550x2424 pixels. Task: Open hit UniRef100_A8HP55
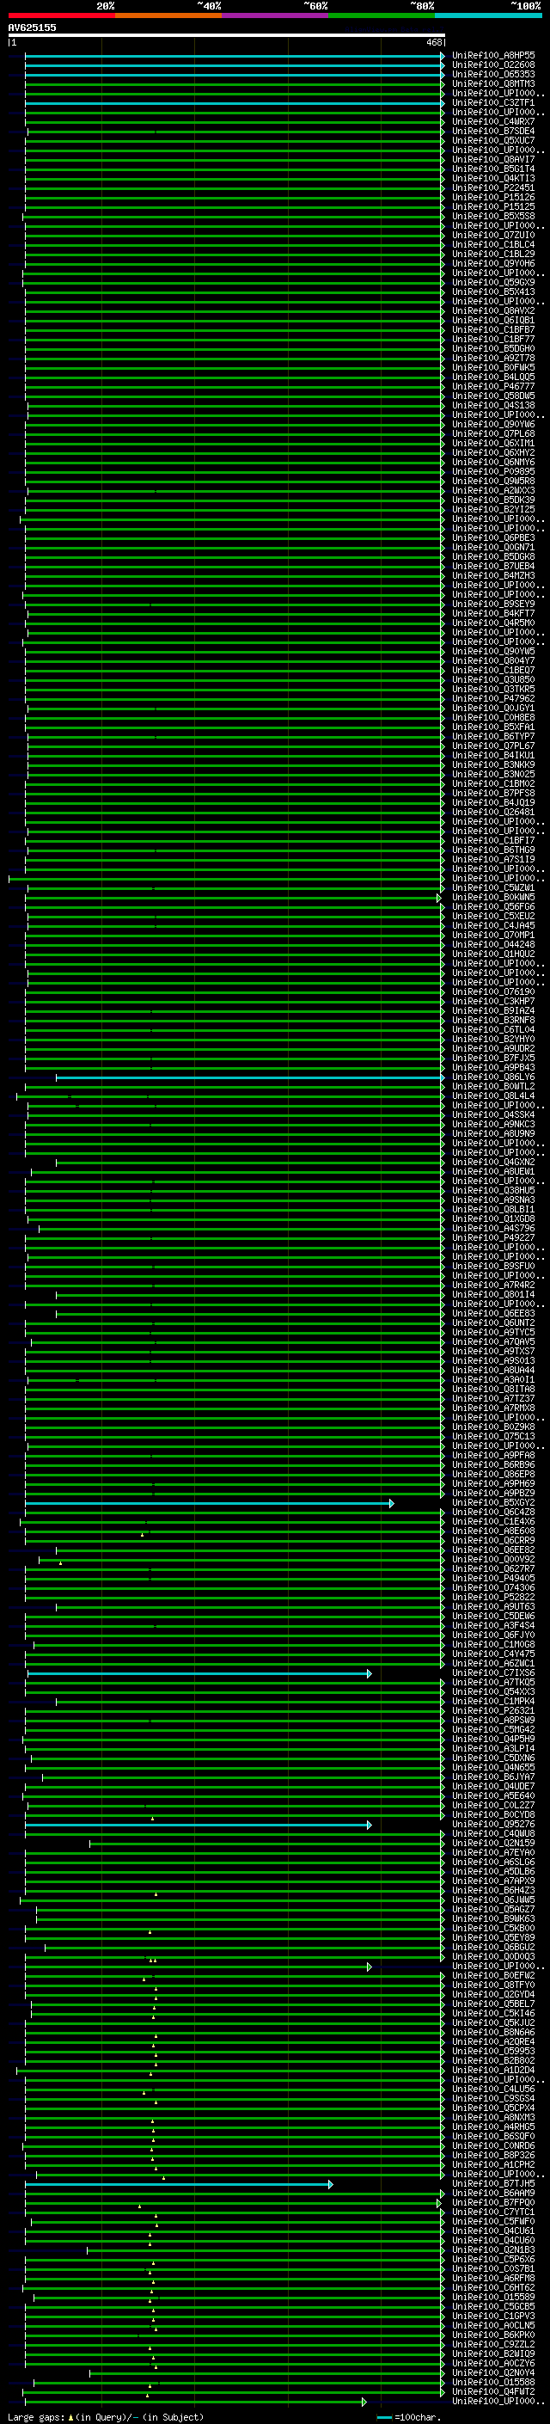493,56
